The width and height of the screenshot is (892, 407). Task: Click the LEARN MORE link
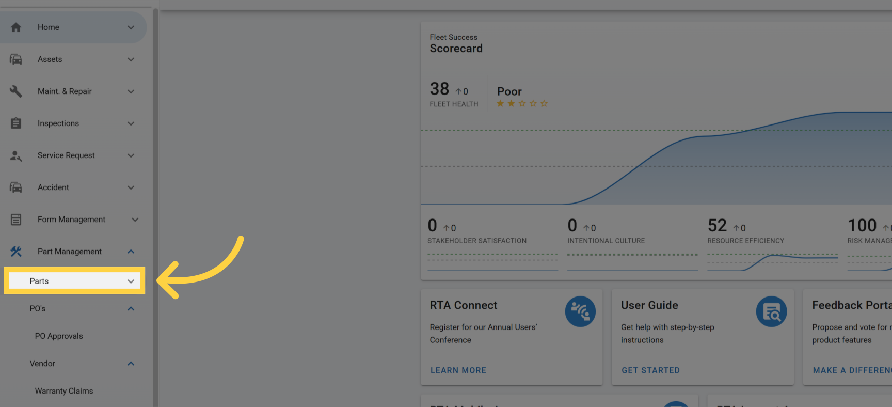pyautogui.click(x=458, y=370)
